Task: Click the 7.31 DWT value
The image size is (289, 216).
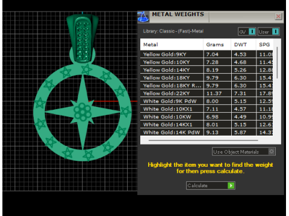Action: 240,94
